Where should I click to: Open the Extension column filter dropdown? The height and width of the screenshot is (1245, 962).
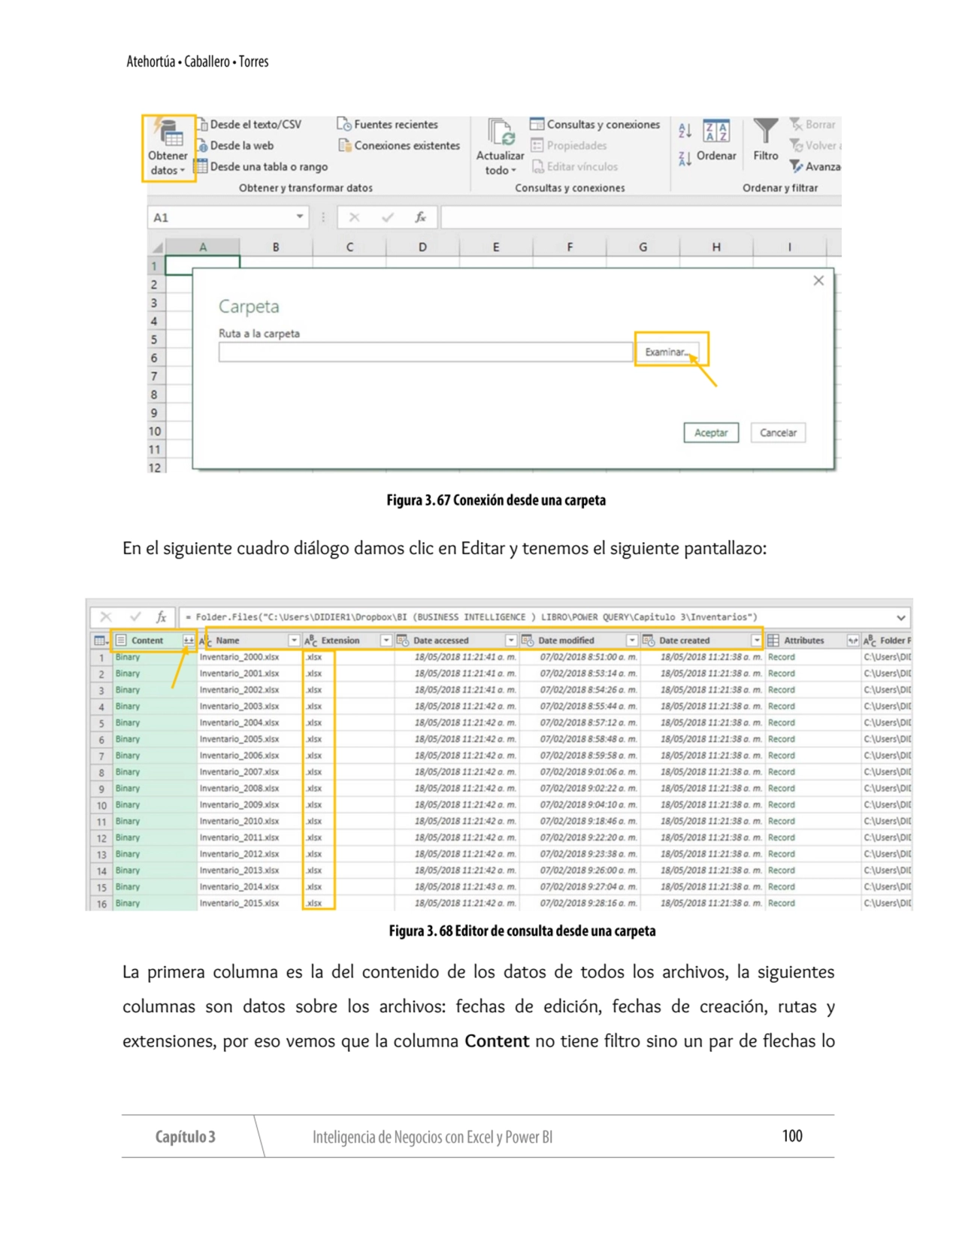point(386,641)
